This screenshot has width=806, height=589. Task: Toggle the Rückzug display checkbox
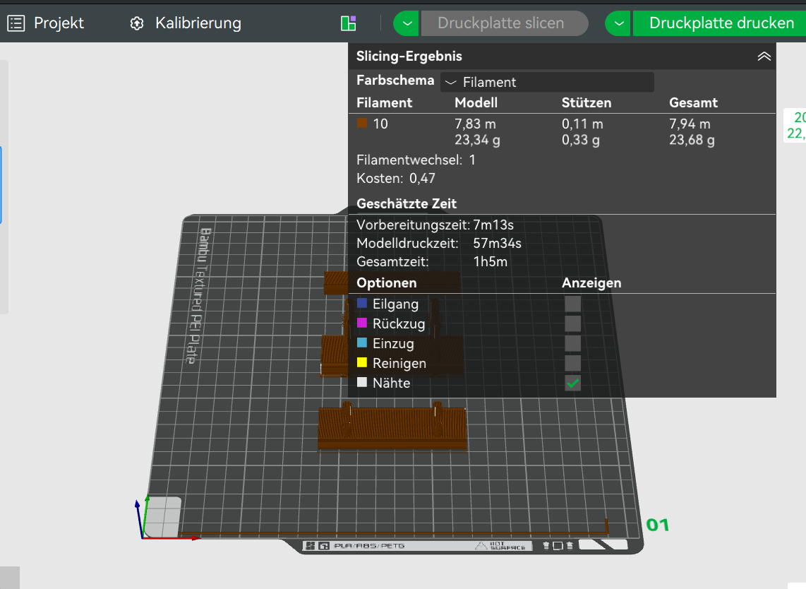pyautogui.click(x=572, y=323)
